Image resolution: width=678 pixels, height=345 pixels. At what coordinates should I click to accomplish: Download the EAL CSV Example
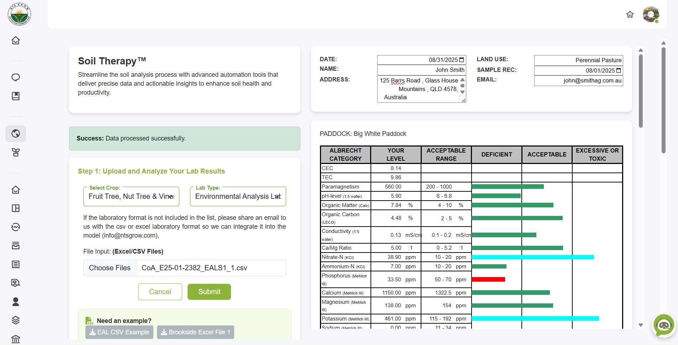[x=119, y=332]
